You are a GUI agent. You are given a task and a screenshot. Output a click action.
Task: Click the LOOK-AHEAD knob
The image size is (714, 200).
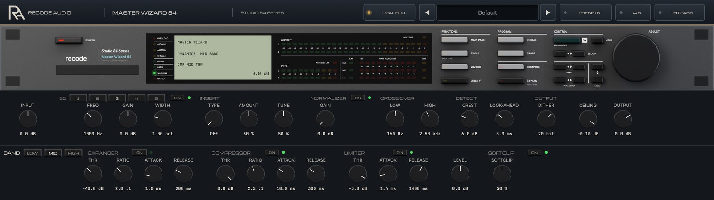click(504, 119)
